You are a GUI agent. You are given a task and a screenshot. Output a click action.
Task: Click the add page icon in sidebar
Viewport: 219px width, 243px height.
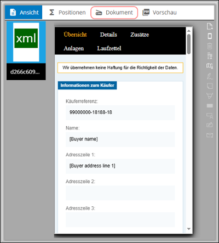tap(210, 26)
